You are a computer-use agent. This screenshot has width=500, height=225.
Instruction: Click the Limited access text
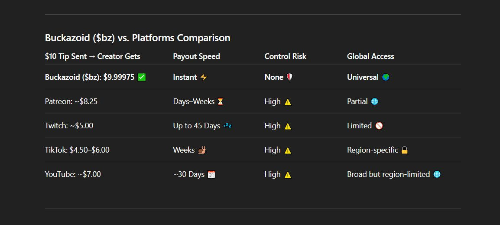pyautogui.click(x=359, y=126)
